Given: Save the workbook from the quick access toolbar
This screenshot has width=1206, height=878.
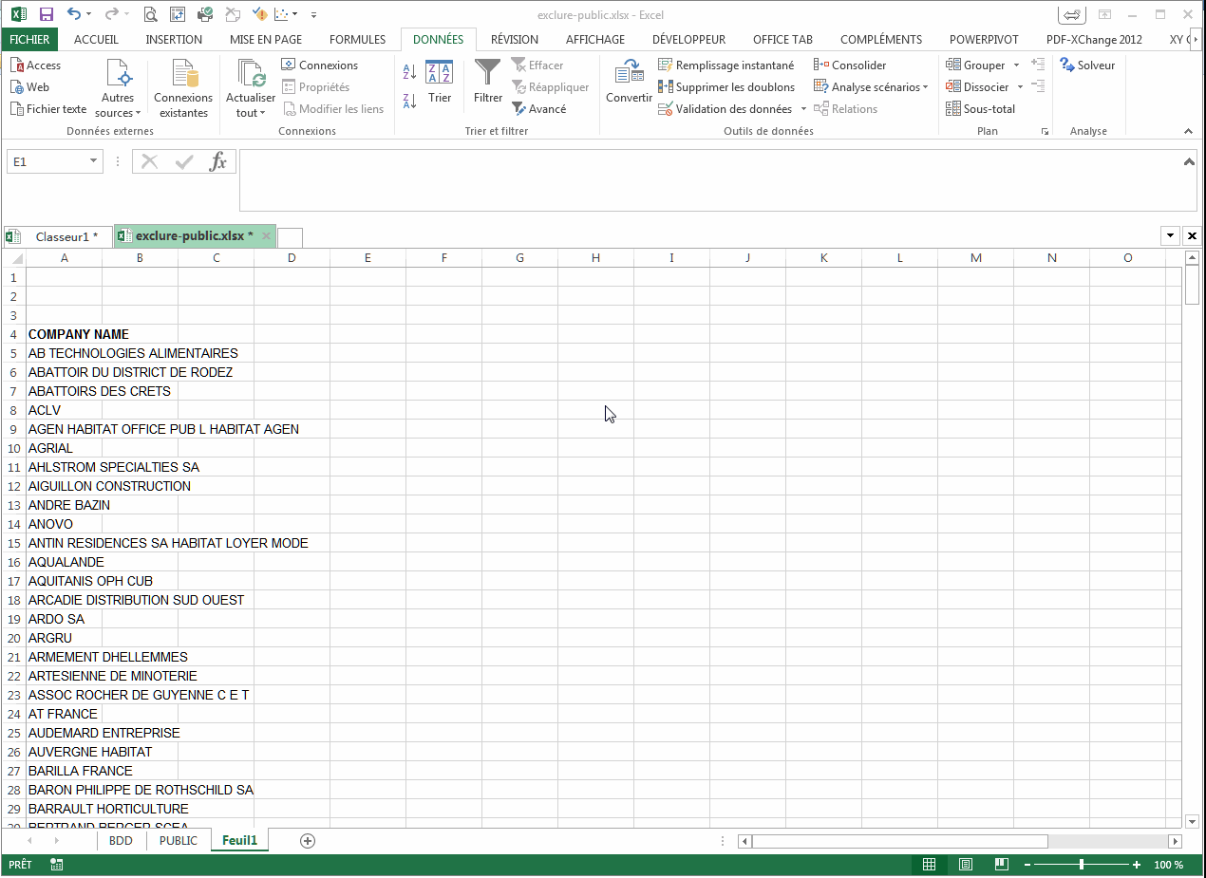Looking at the screenshot, I should [46, 14].
